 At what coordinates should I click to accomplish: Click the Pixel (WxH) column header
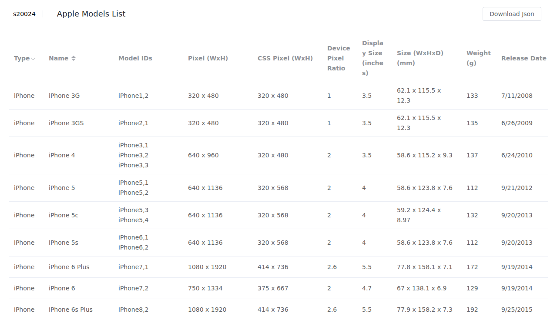click(x=208, y=58)
